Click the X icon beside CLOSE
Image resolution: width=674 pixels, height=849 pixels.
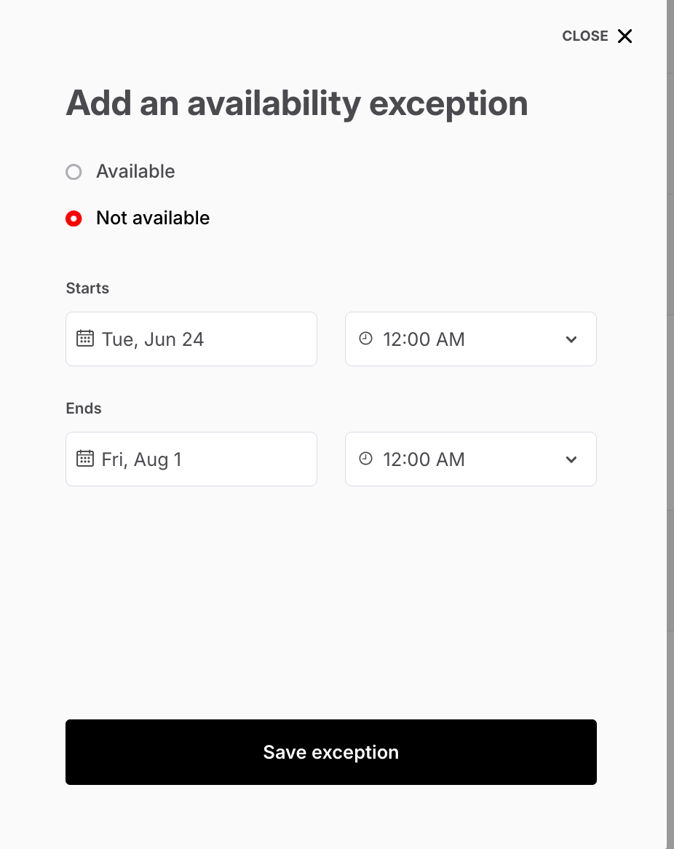coord(625,36)
